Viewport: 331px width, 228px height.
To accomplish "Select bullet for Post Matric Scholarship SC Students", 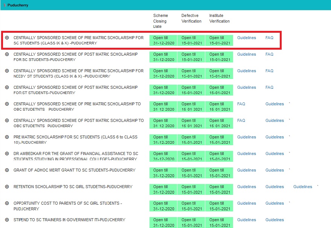I will coord(7,54).
